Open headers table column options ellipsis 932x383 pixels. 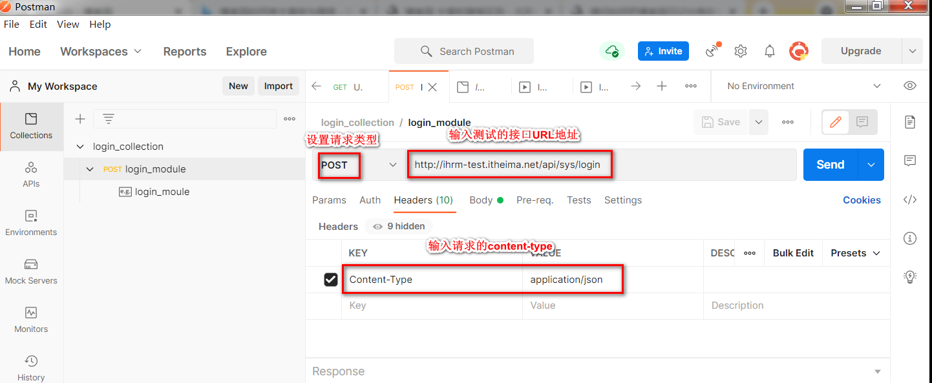click(x=750, y=253)
